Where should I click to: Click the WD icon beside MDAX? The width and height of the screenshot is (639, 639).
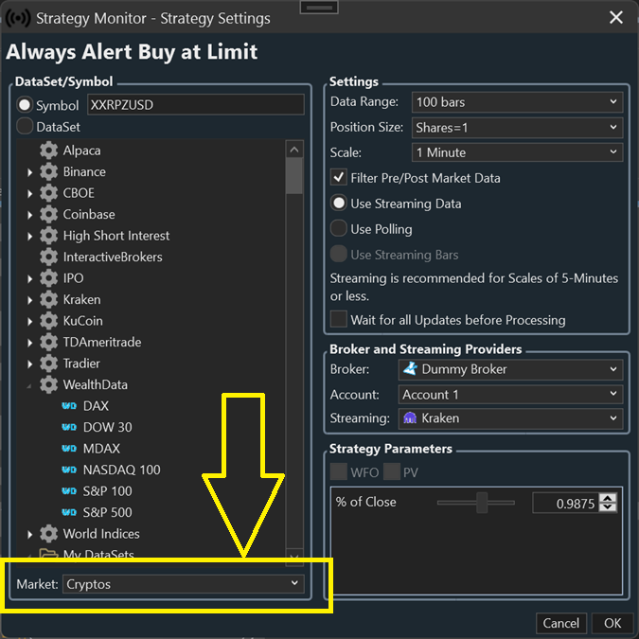pyautogui.click(x=69, y=449)
